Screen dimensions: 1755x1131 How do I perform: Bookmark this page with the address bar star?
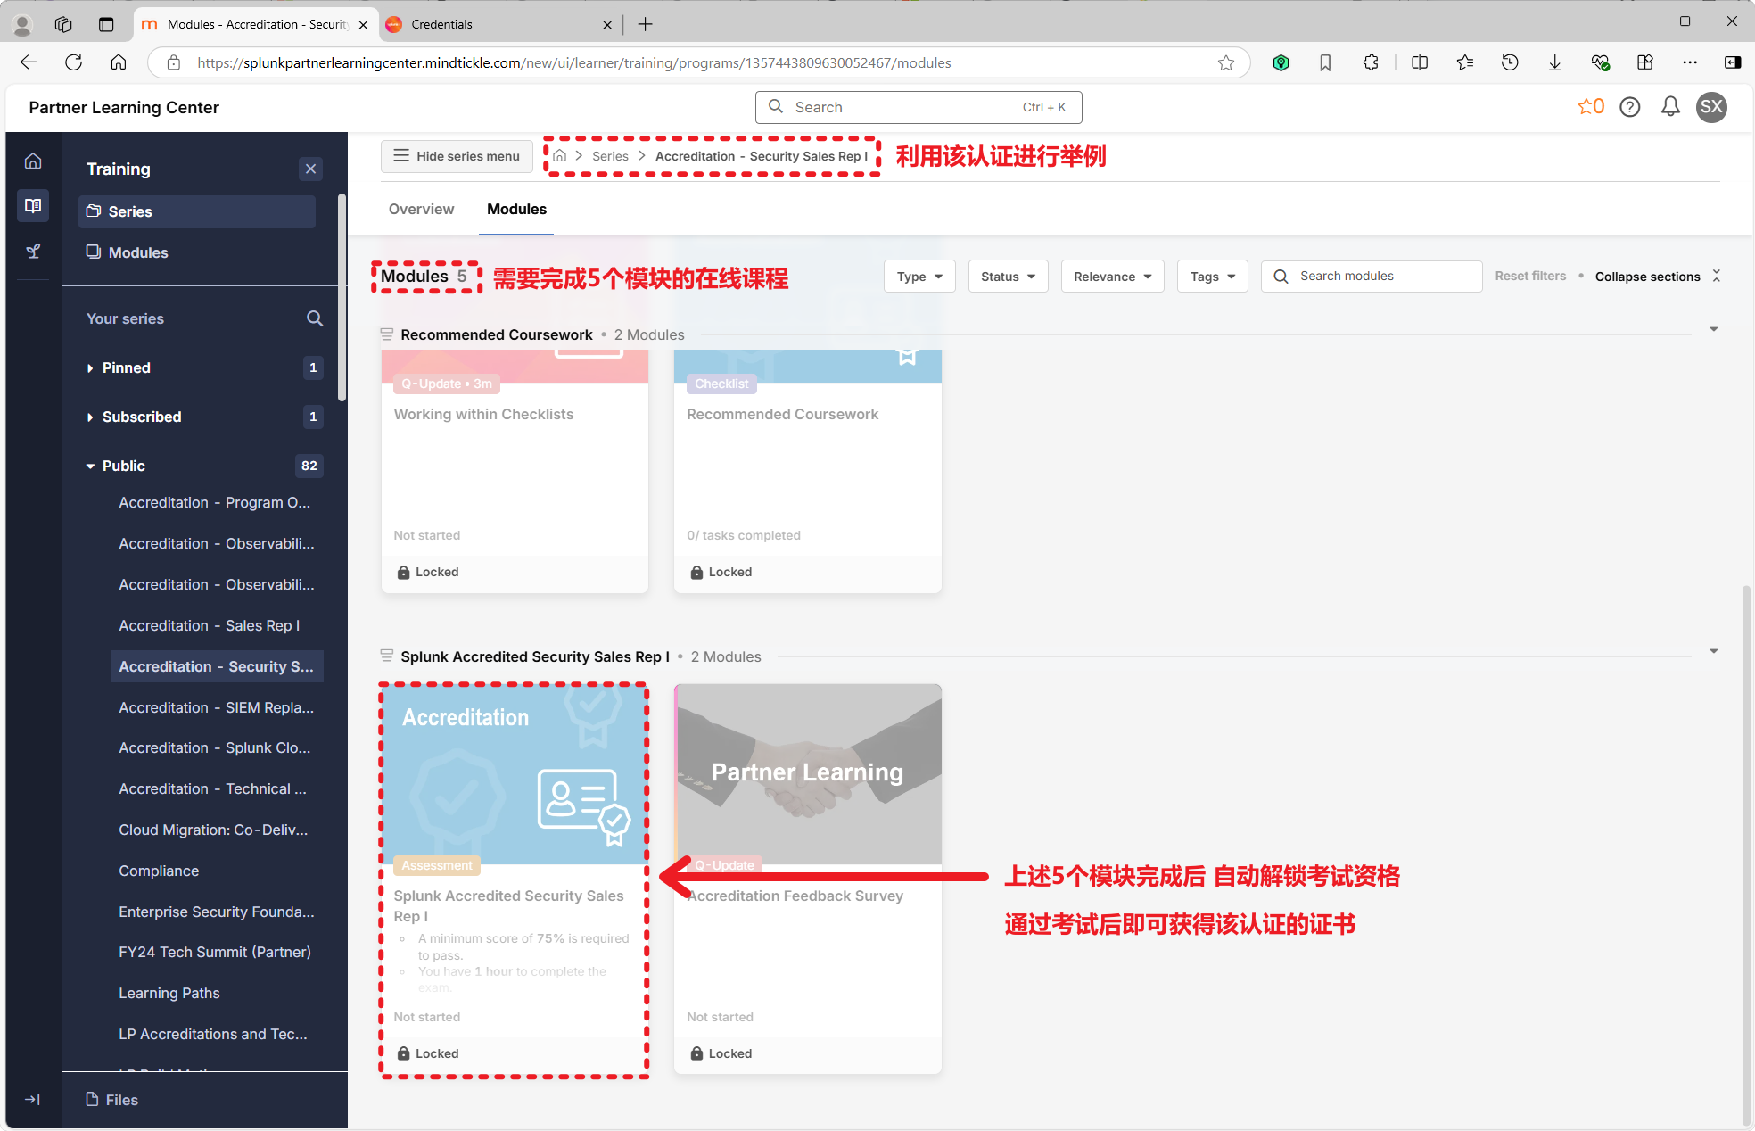(1226, 62)
